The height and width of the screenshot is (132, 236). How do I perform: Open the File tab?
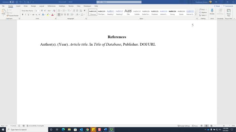3,6
